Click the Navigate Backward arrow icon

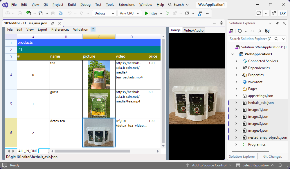coord(8,13)
